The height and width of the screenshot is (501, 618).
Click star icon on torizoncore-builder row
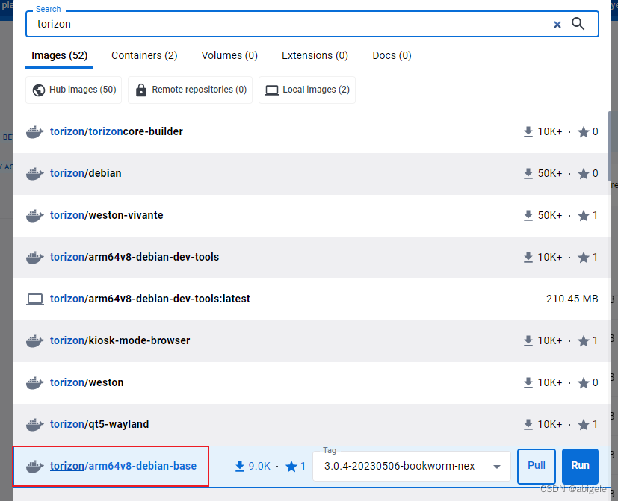(584, 132)
